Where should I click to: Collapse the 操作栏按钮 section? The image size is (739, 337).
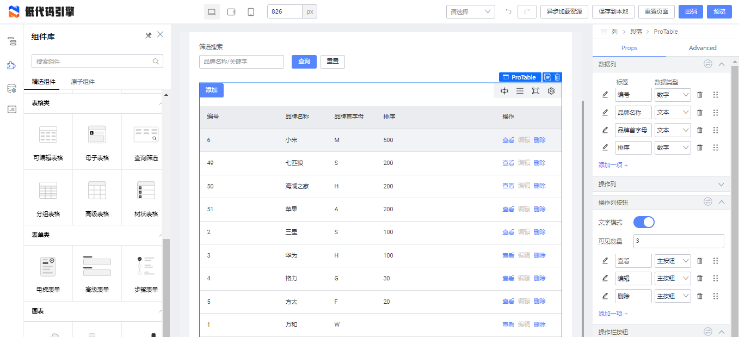tap(722, 332)
